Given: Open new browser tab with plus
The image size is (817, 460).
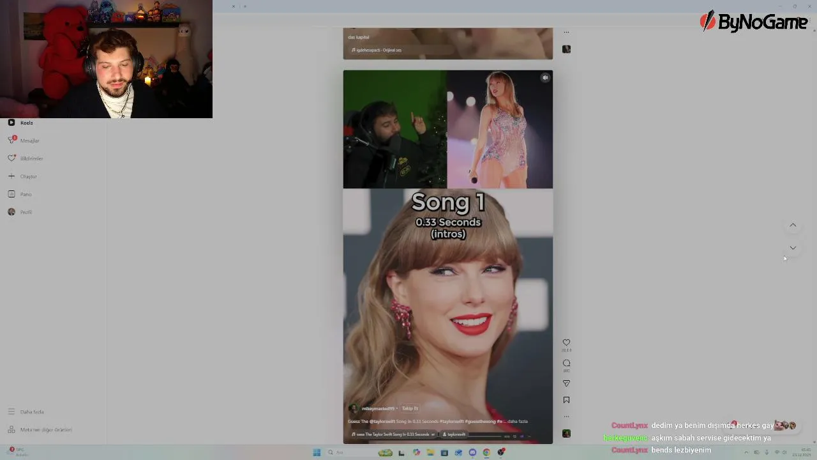Looking at the screenshot, I should (244, 6).
